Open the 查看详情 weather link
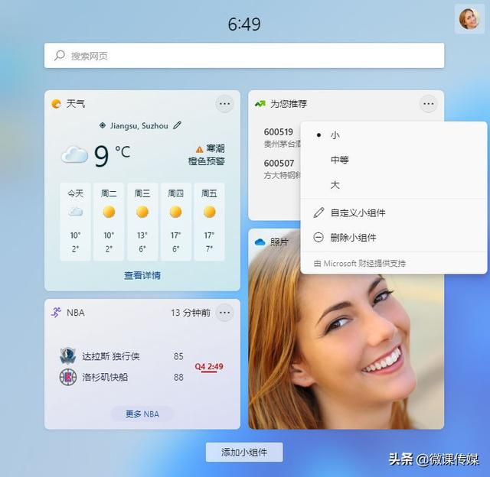 (x=142, y=275)
